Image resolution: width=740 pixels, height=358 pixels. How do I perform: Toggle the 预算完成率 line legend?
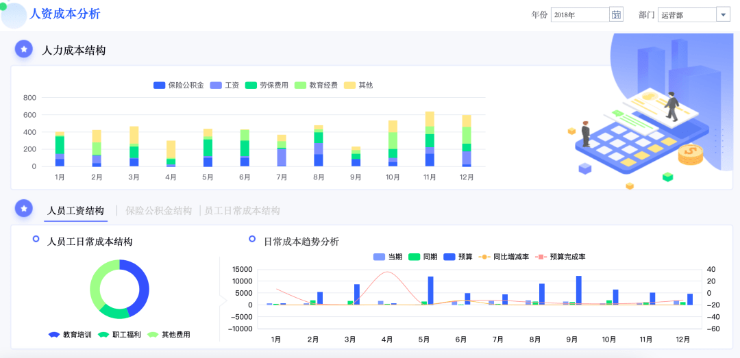(560, 257)
